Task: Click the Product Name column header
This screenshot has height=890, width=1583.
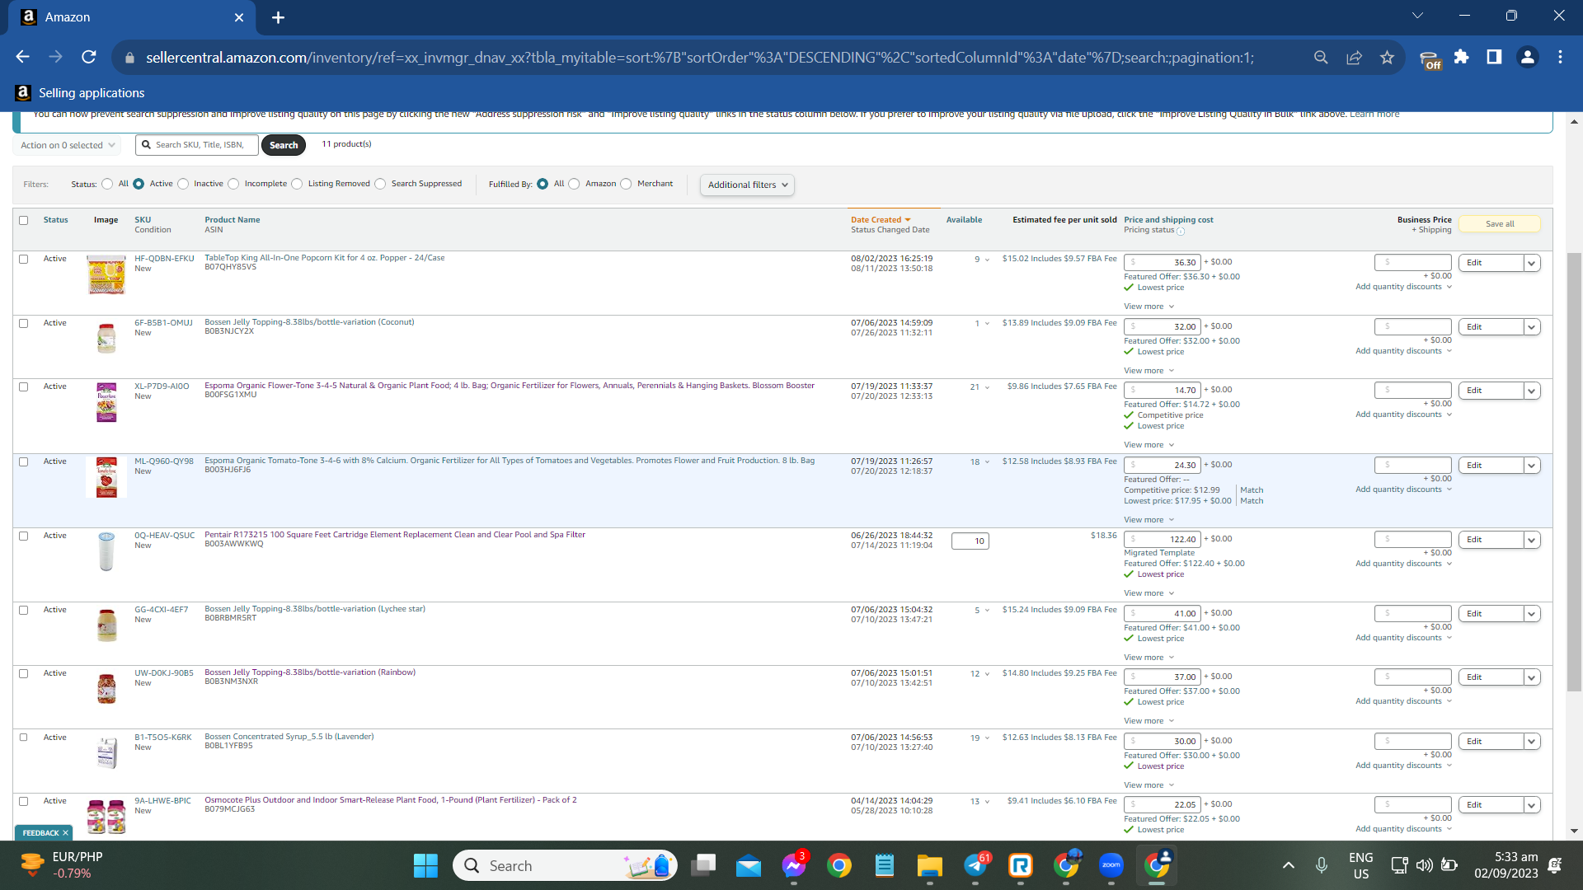Action: click(232, 220)
